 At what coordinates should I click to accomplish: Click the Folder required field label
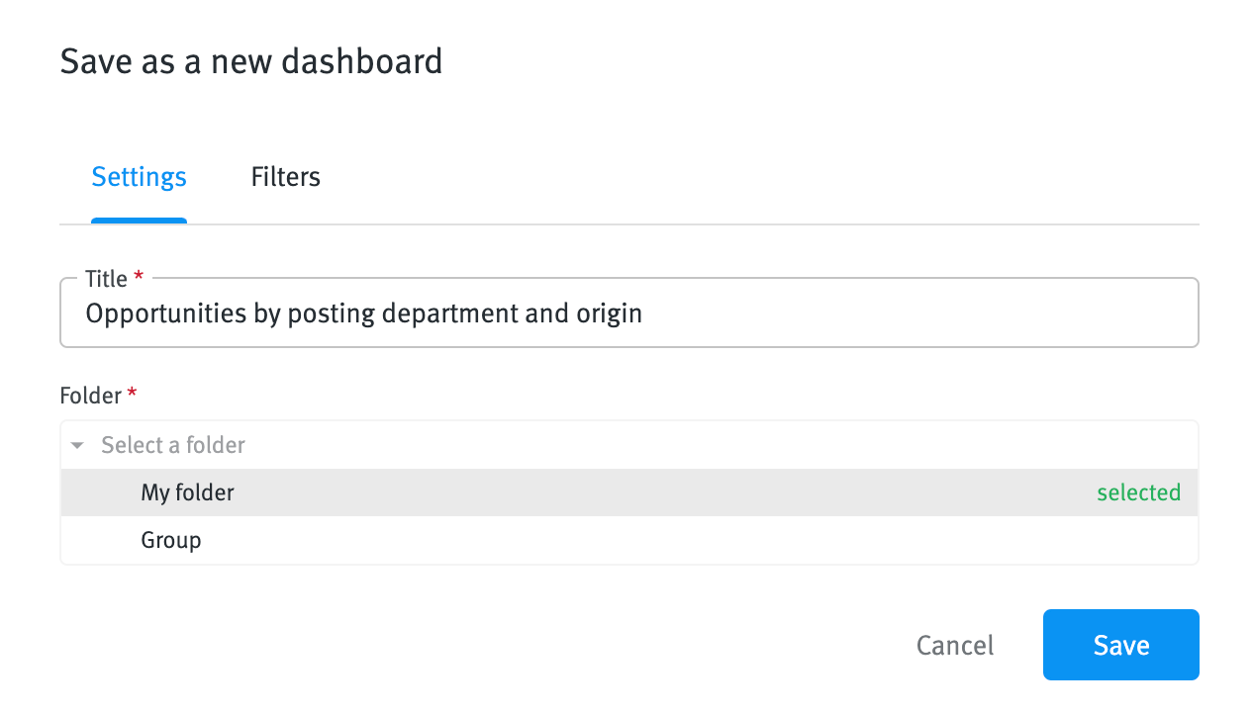tap(88, 395)
